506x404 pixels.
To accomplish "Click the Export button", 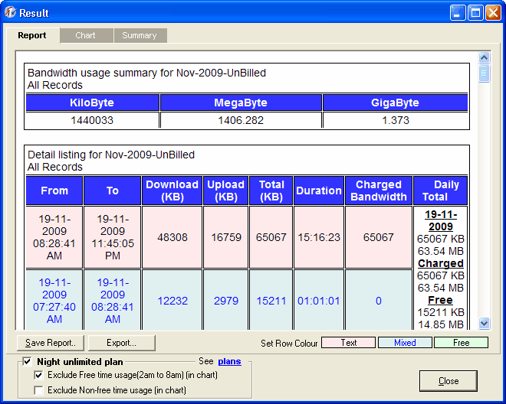I will click(x=121, y=343).
